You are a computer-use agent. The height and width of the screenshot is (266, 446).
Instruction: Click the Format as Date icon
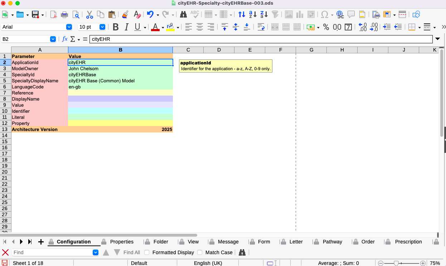[348, 27]
